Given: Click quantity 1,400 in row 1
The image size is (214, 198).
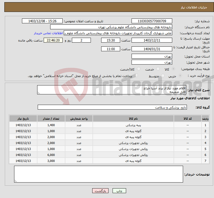Looking at the screenshot, I should tap(51, 125).
